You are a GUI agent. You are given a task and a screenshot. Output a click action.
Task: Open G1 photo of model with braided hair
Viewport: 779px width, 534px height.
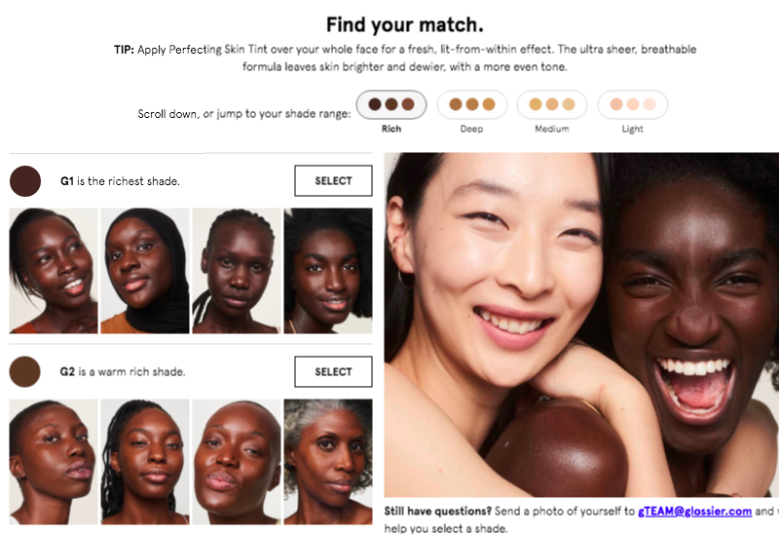[237, 271]
